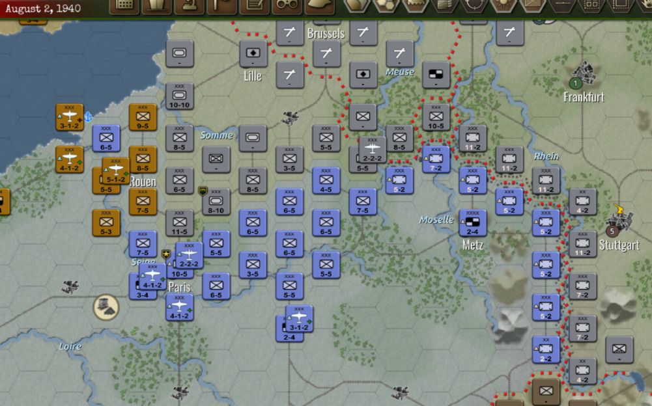Open the notepad reports toolbar button

coord(254,7)
